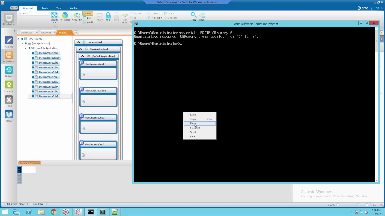This screenshot has height=216, width=385.
Task: Click the Undelete button in ribbon
Action: point(170,18)
